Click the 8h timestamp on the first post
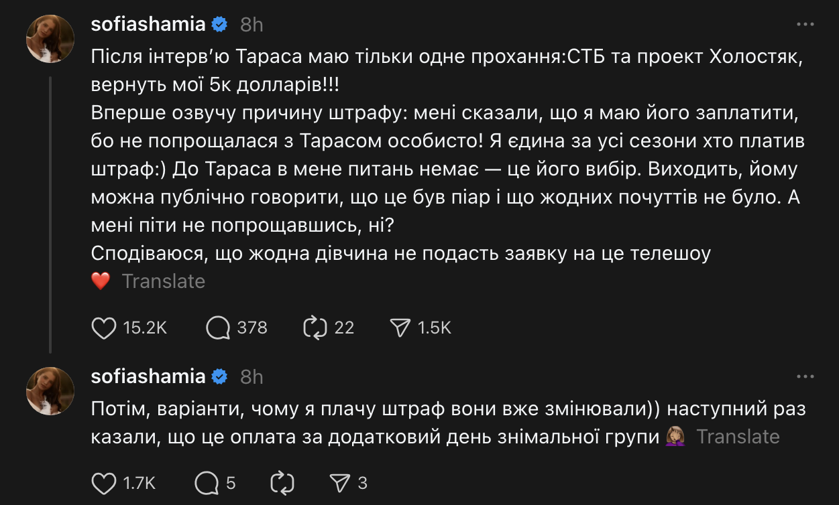 click(251, 25)
